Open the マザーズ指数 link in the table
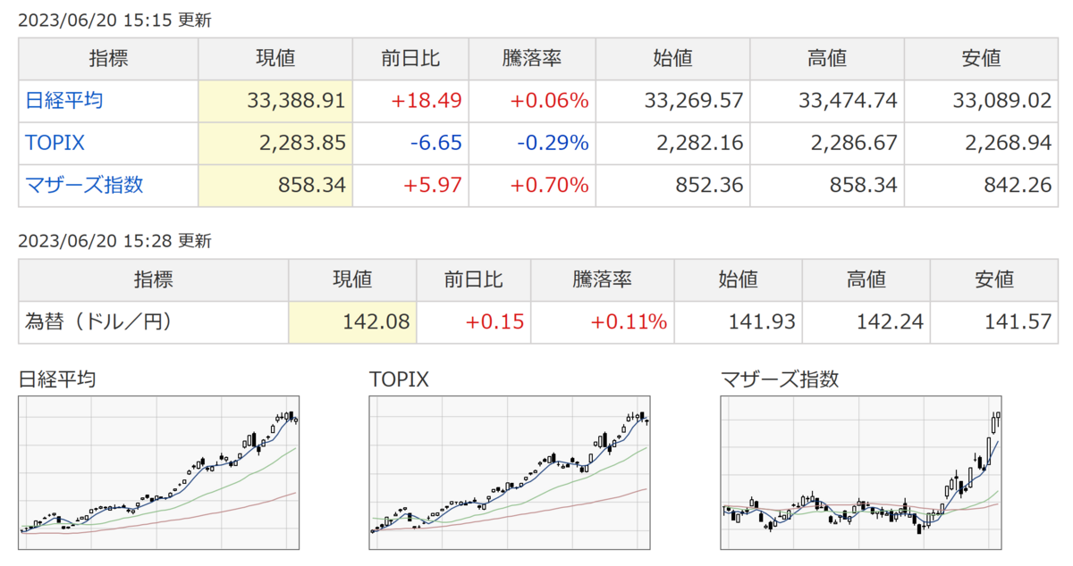 click(x=84, y=186)
